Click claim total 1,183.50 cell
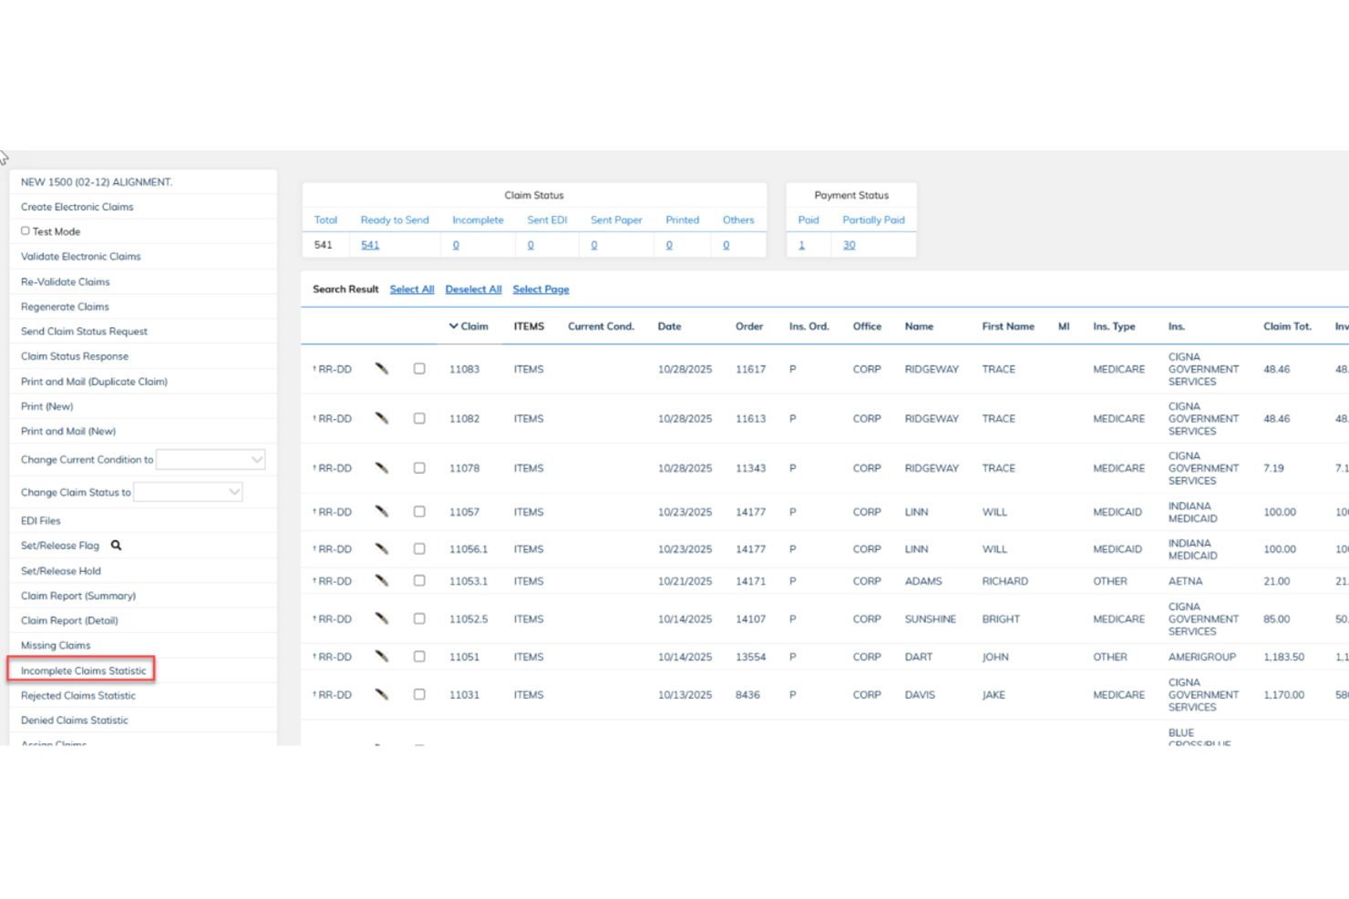The image size is (1349, 899). [1284, 657]
